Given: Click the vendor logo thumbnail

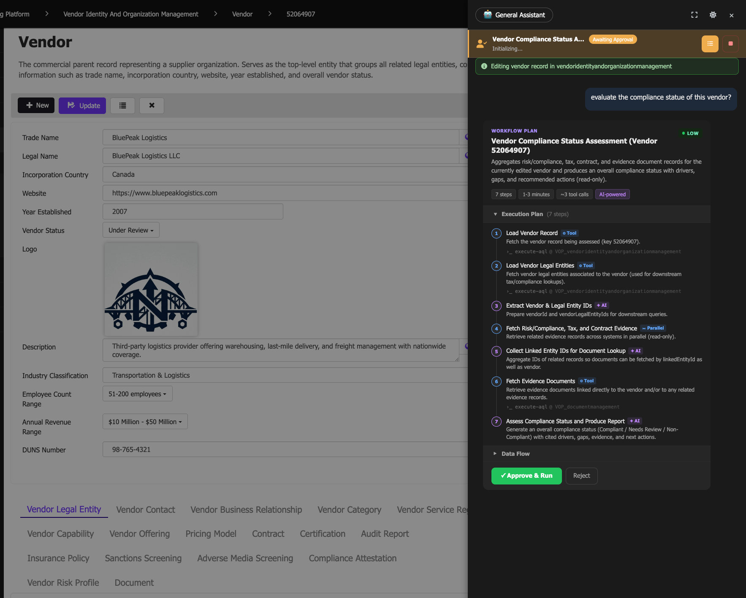Looking at the screenshot, I should 151,290.
